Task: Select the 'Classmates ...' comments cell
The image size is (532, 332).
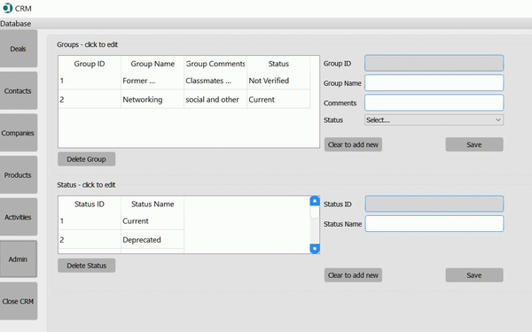Action: click(215, 81)
